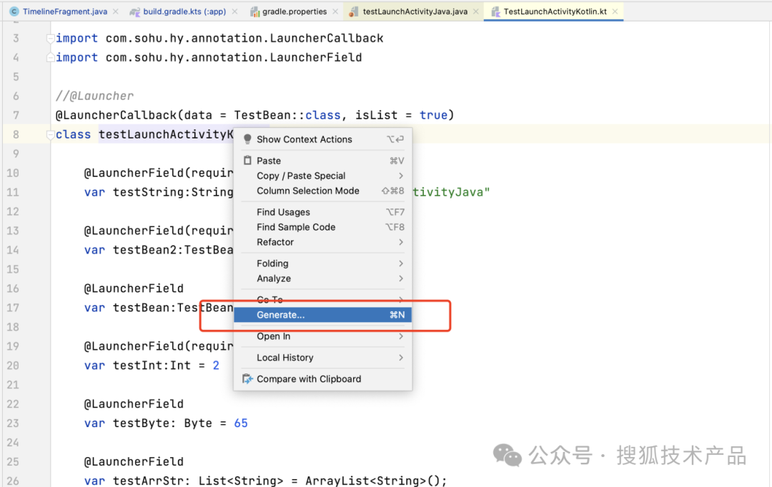This screenshot has width=772, height=487.
Task: Click the Java class icon on TimelineFragment tab
Action: (14, 11)
